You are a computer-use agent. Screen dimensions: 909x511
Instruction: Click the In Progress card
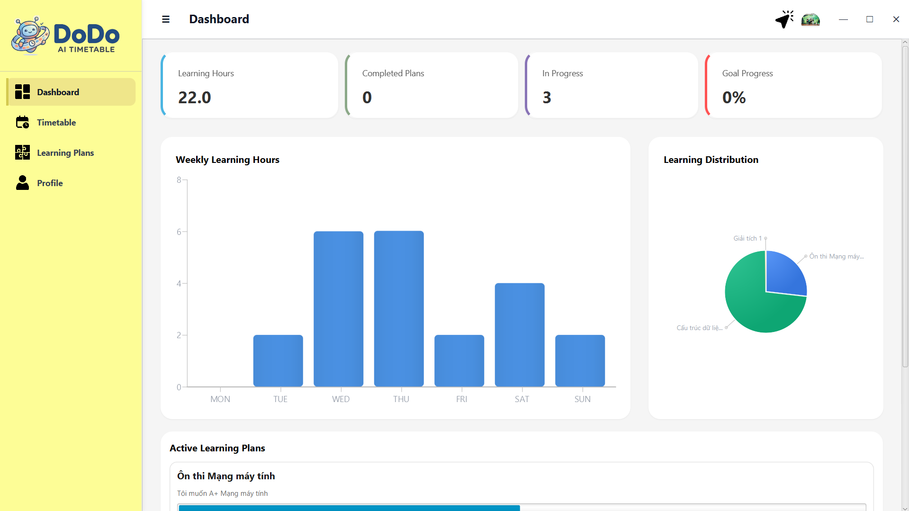pyautogui.click(x=612, y=85)
